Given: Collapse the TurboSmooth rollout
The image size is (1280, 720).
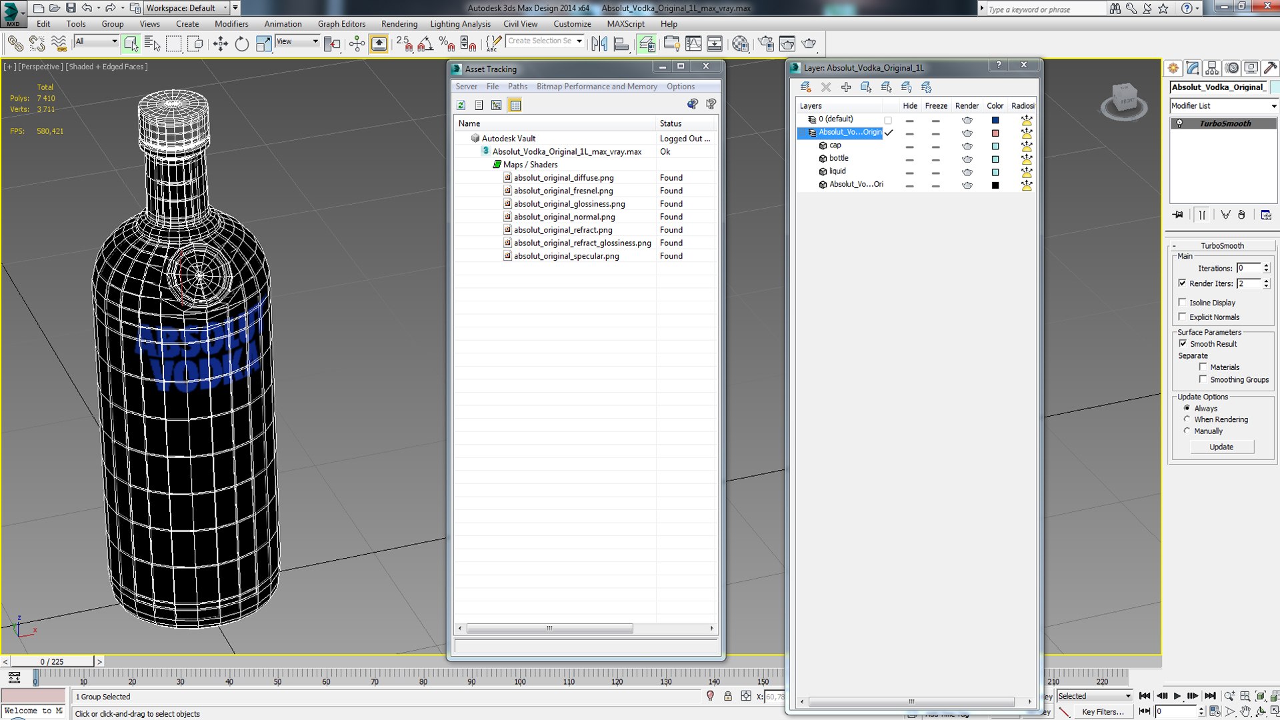Looking at the screenshot, I should click(x=1222, y=246).
